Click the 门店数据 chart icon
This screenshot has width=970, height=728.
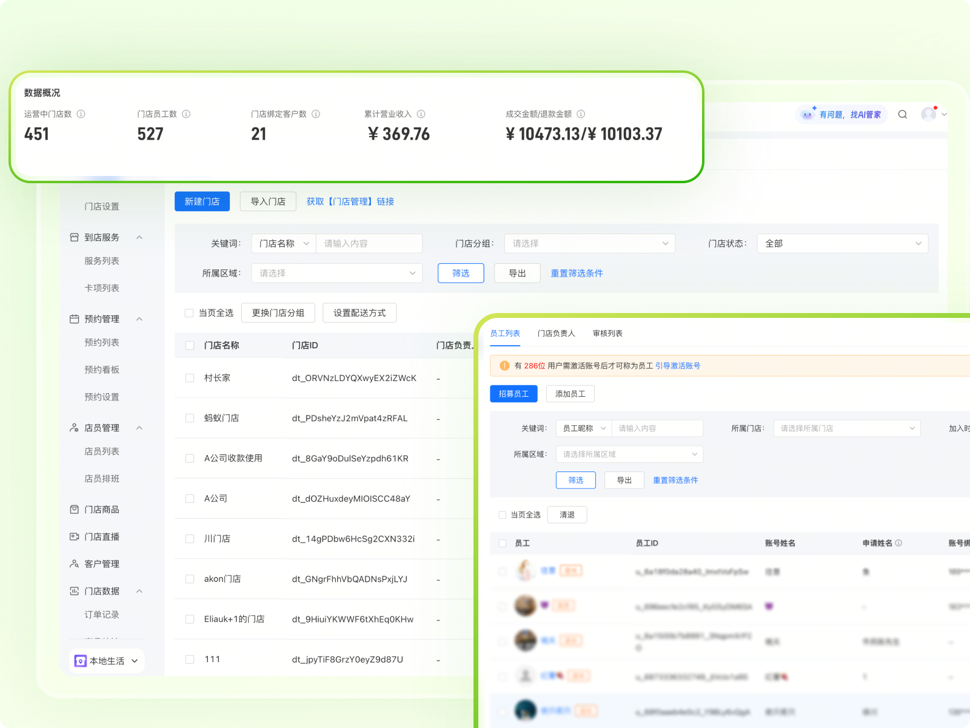click(74, 591)
